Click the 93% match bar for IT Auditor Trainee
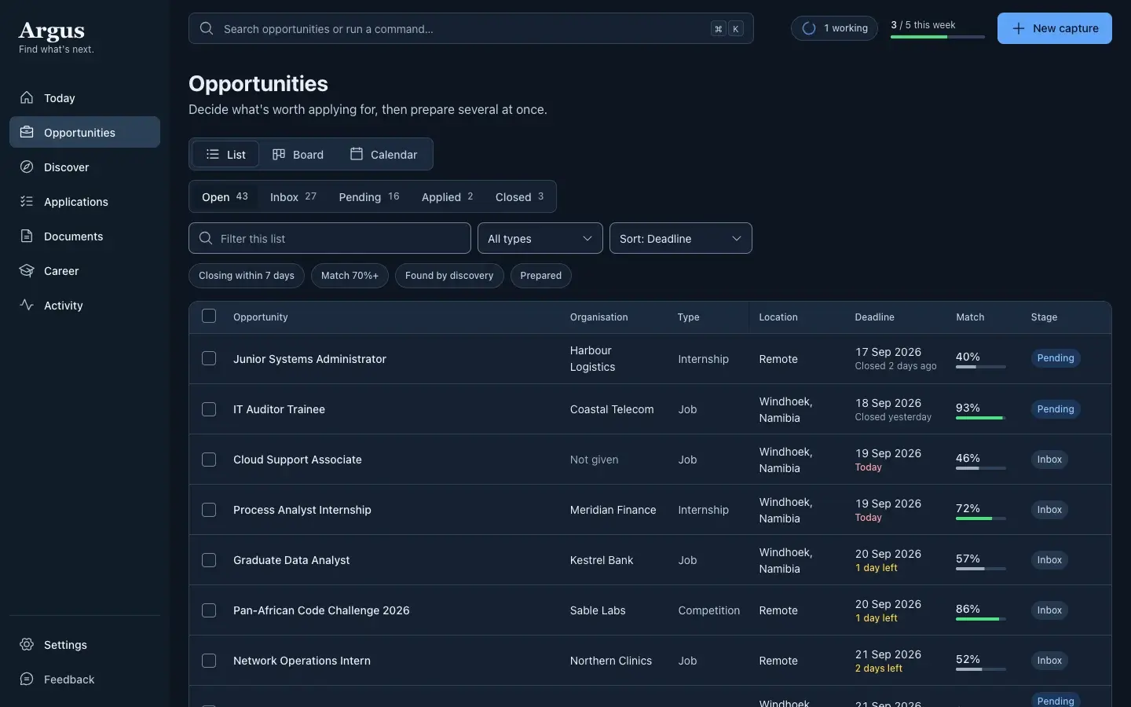 (981, 418)
